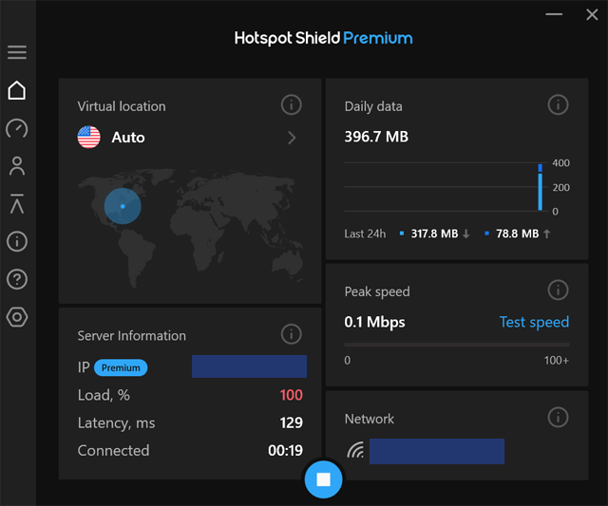Show info for the Peak speed panel
The height and width of the screenshot is (506, 608).
point(558,290)
